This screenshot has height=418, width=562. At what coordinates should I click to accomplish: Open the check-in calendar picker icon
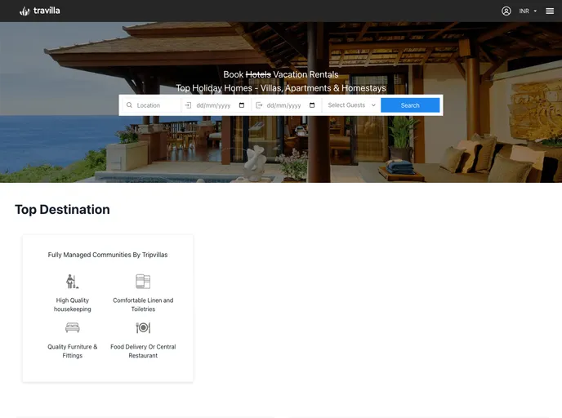point(242,105)
